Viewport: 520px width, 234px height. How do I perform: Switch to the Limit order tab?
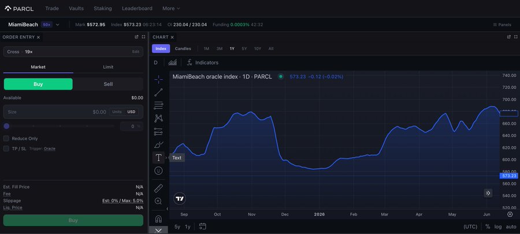108,67
